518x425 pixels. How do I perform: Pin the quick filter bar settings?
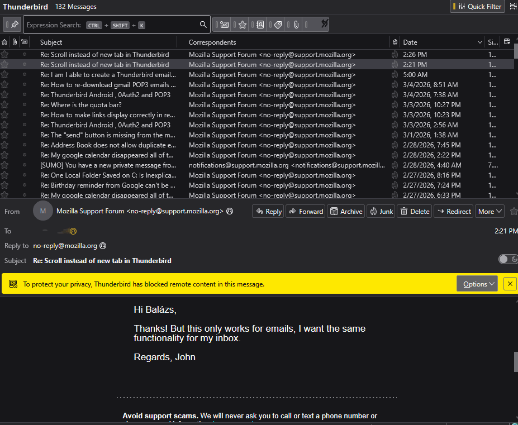(12, 25)
